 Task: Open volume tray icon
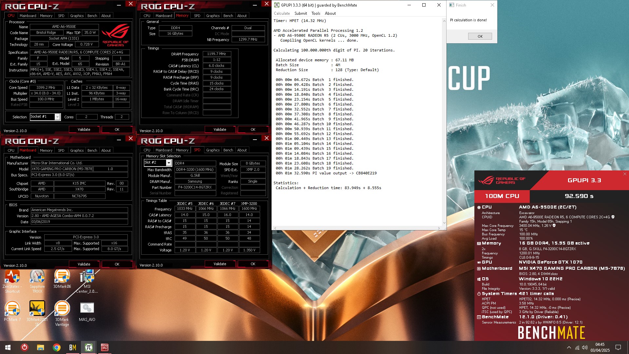click(x=585, y=347)
